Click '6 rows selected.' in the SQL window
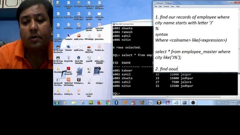The width and height of the screenshot is (240, 135). click(127, 48)
